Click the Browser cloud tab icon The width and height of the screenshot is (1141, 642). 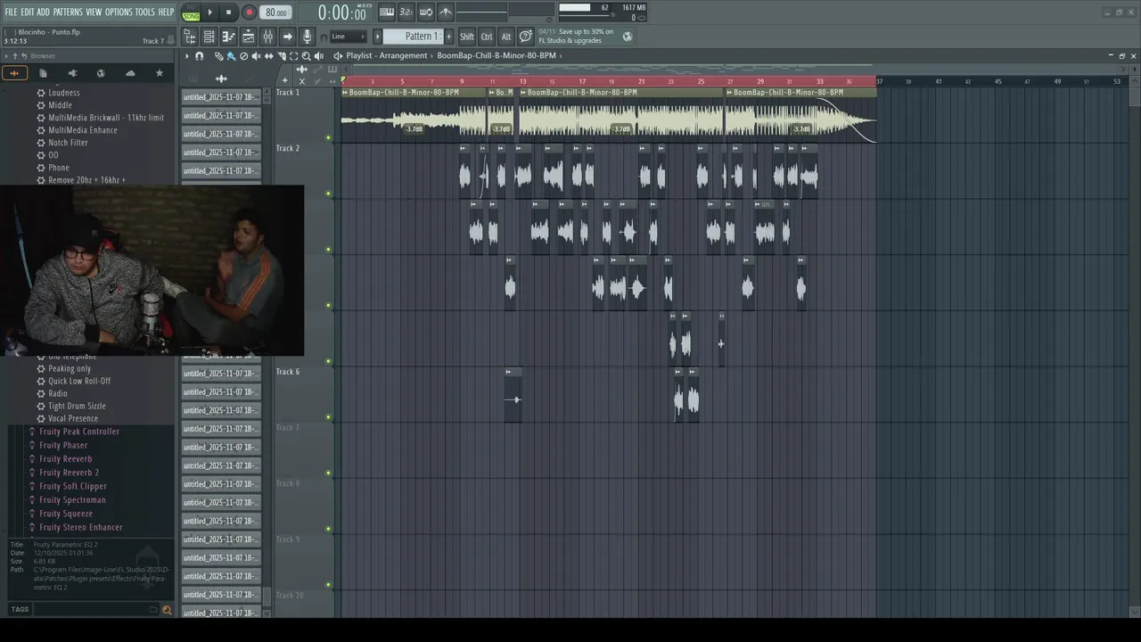(130, 73)
